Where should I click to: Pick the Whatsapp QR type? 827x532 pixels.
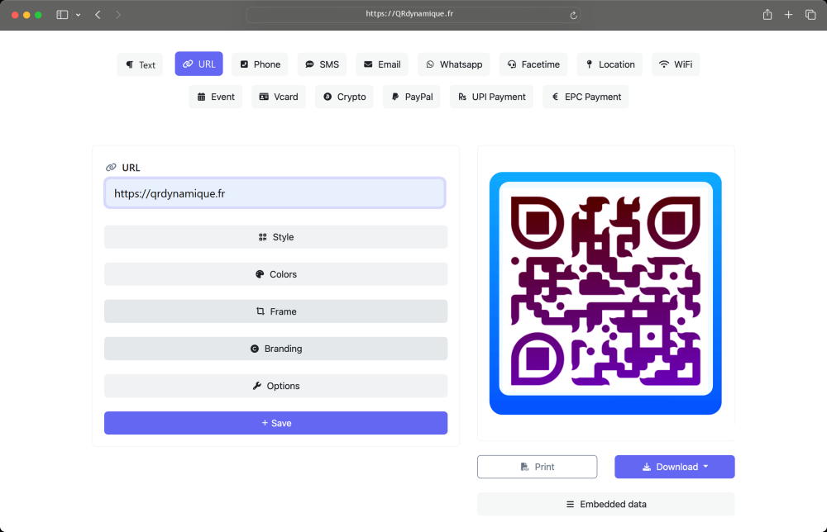pos(453,64)
